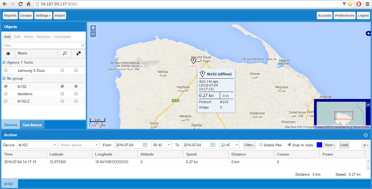Clear the objects filter field
The image size is (372, 189).
pyautogui.click(x=83, y=45)
